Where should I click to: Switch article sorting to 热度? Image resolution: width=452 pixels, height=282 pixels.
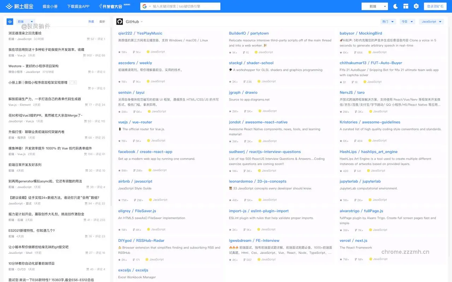point(91,22)
